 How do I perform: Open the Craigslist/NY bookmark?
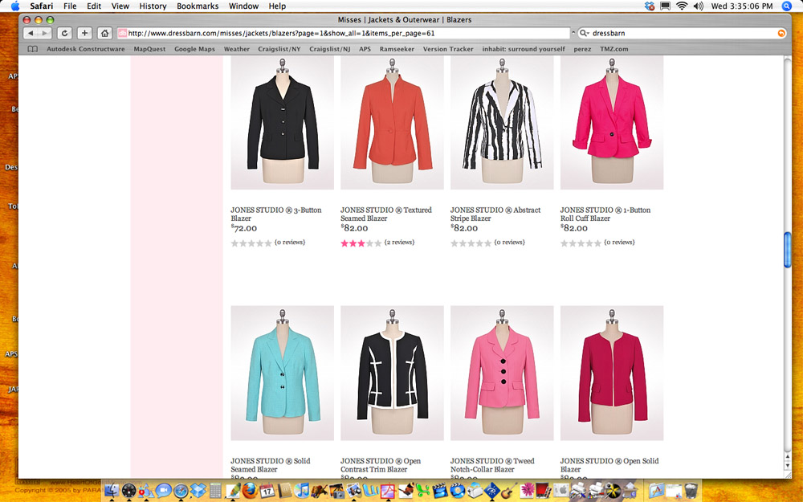[279, 49]
